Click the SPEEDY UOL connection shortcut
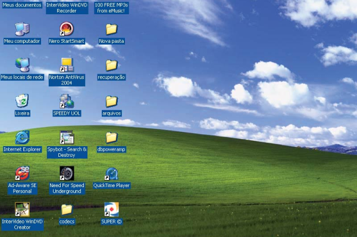 [x=67, y=101]
